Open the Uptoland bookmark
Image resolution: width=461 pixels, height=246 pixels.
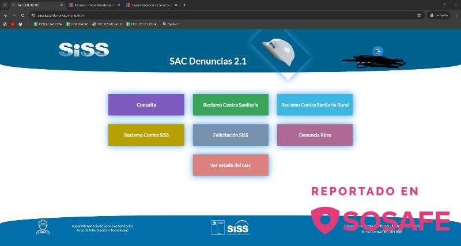pos(171,24)
